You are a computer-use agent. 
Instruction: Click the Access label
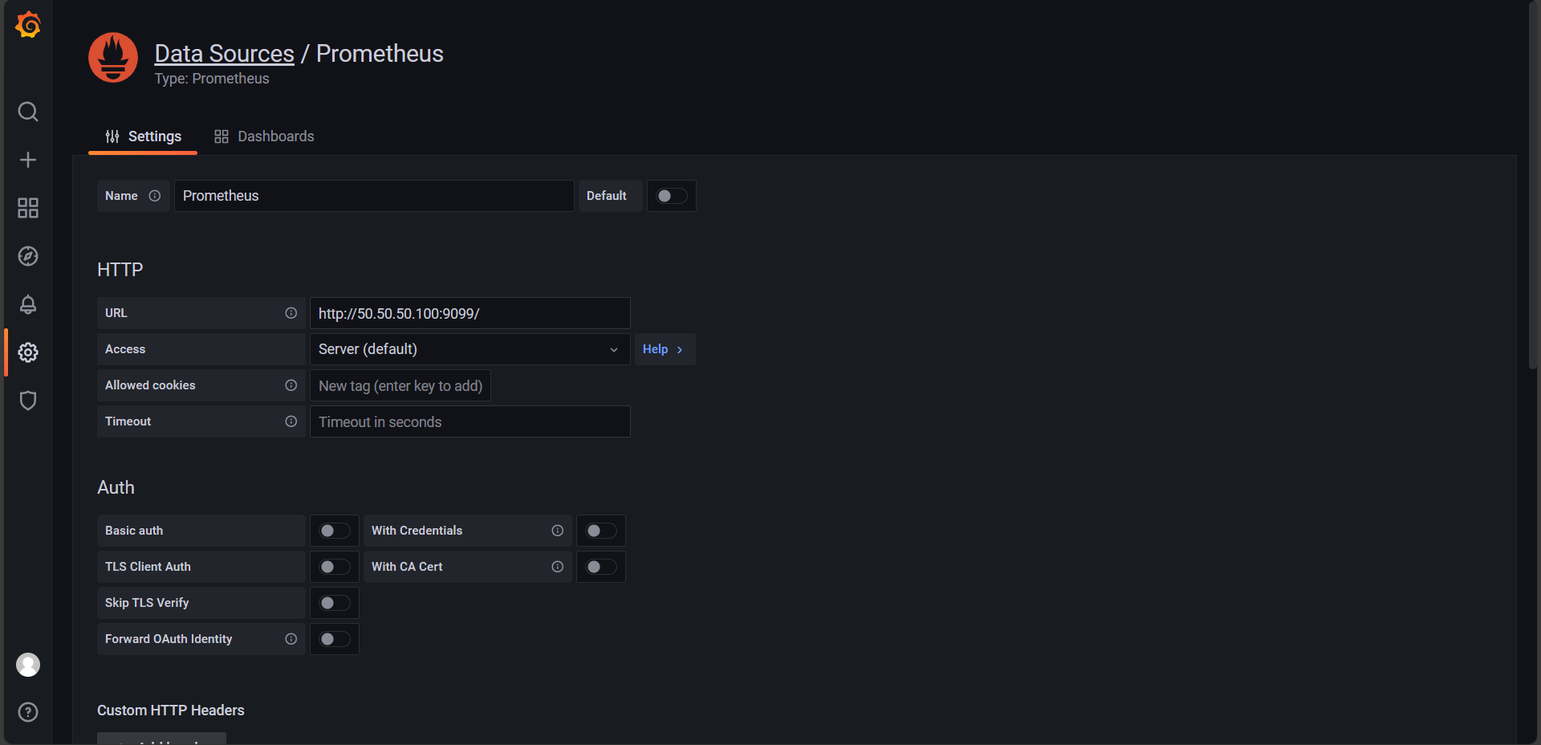point(125,349)
